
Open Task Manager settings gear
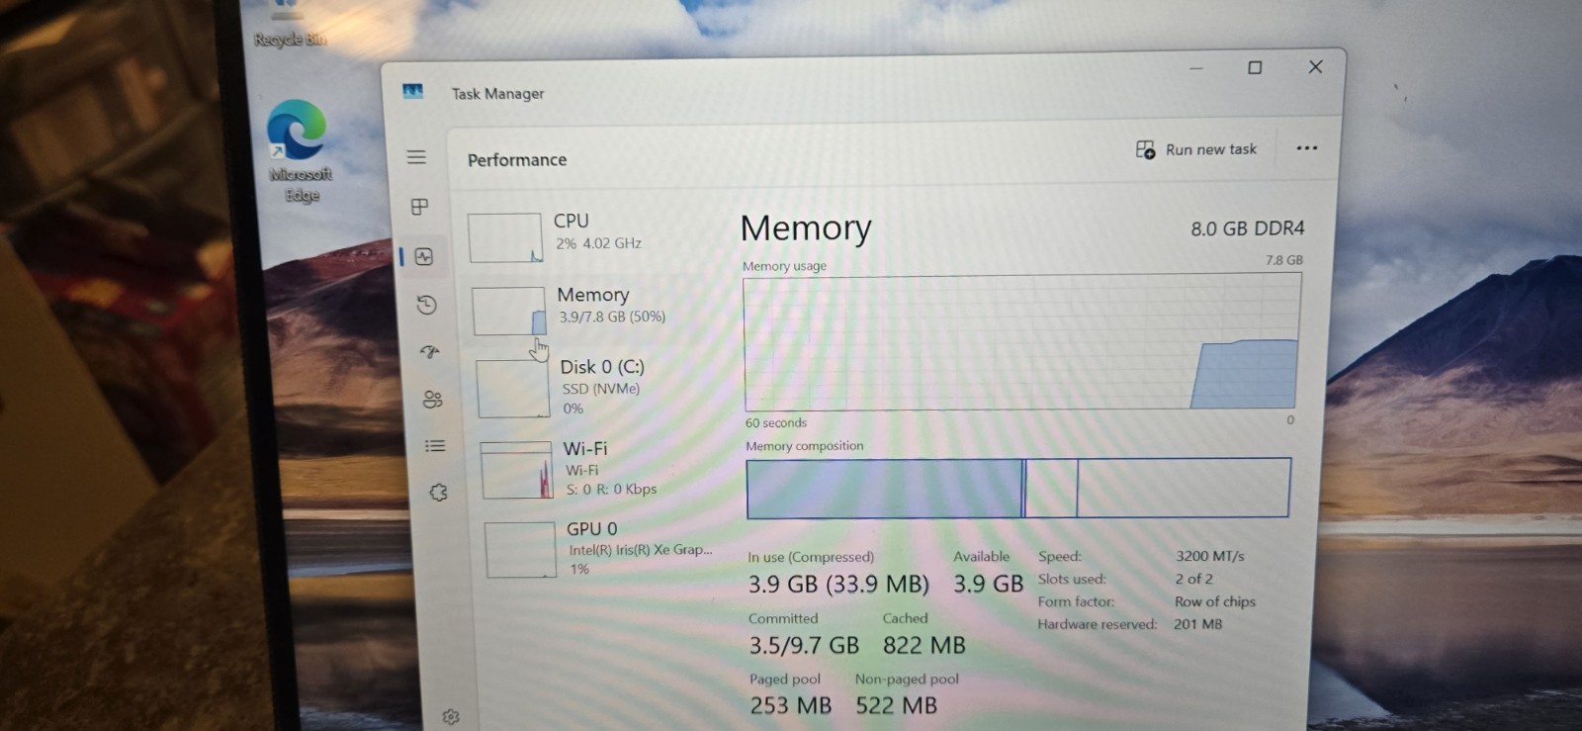pos(451,717)
